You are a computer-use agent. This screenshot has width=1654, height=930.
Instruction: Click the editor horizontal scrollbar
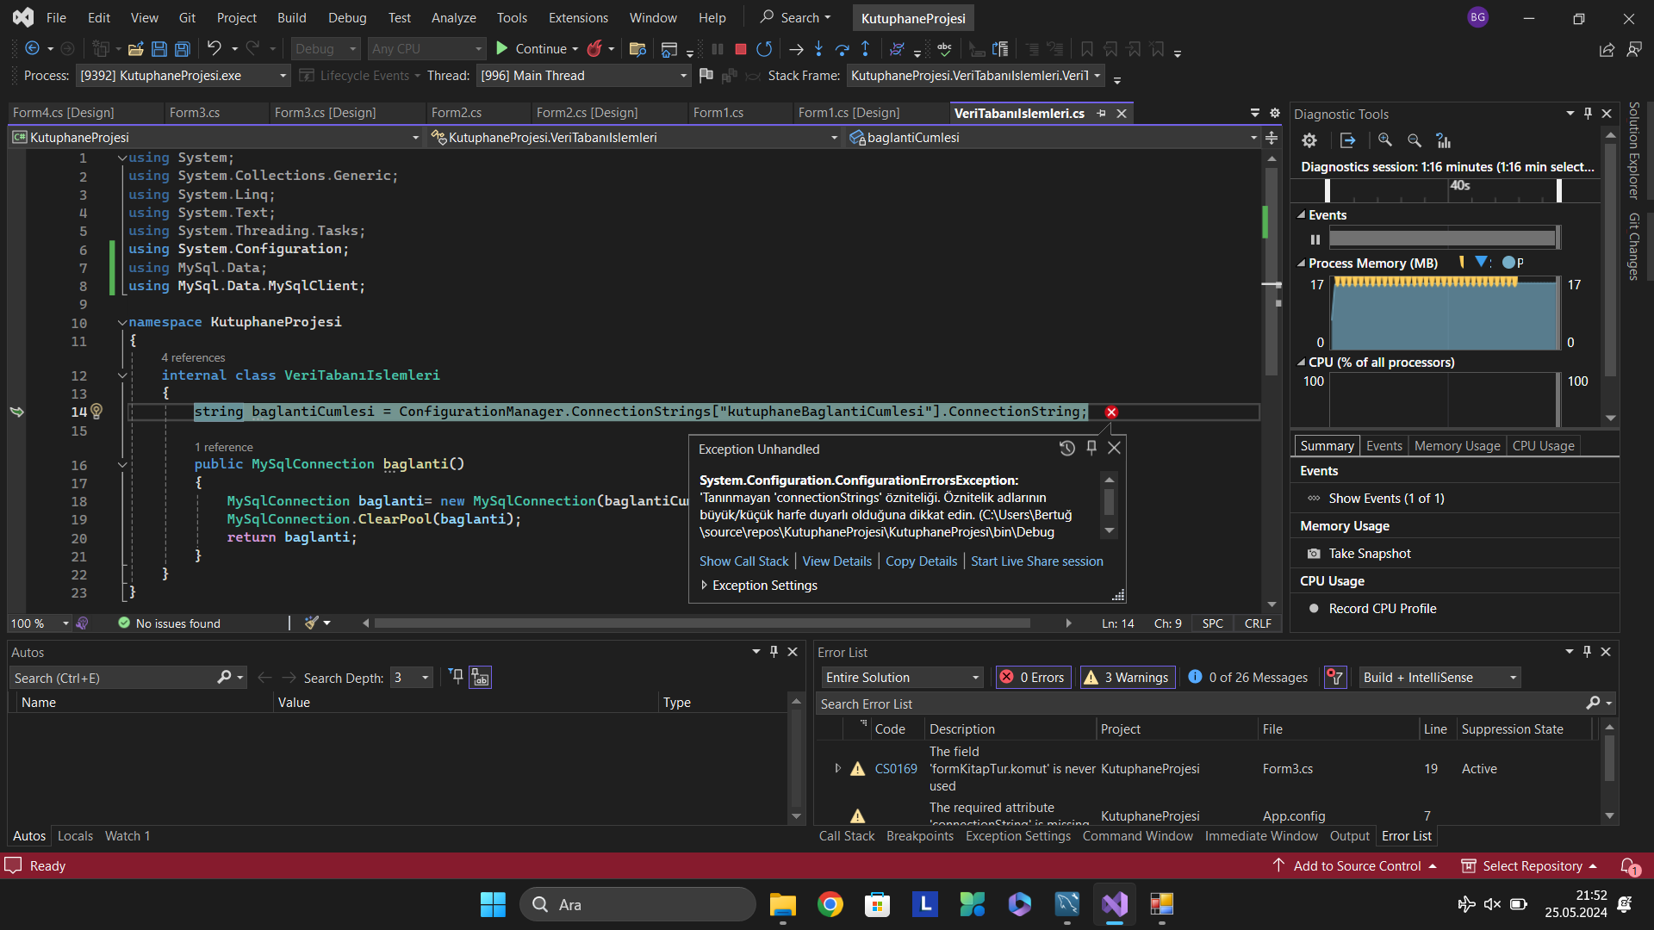[x=702, y=623]
